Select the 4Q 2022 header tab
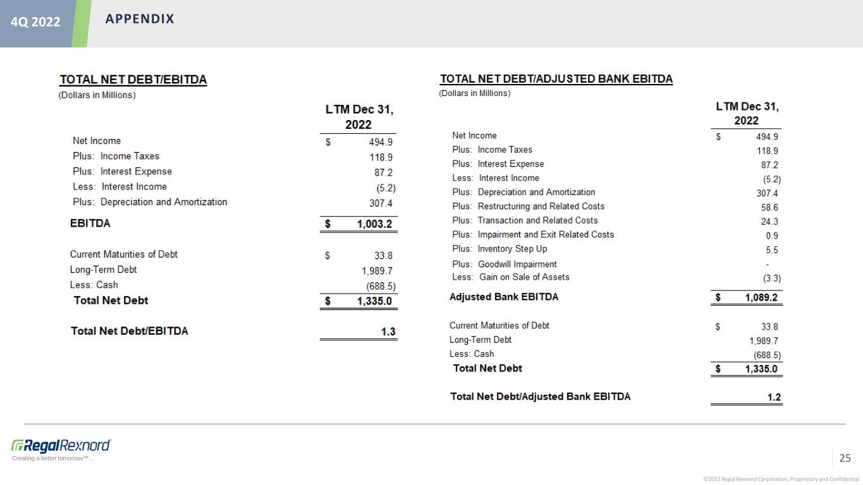Screen dimensions: 863x485 pyautogui.click(x=35, y=22)
